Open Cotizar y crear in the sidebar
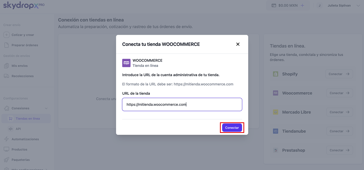The width and height of the screenshot is (364, 170). point(23,35)
